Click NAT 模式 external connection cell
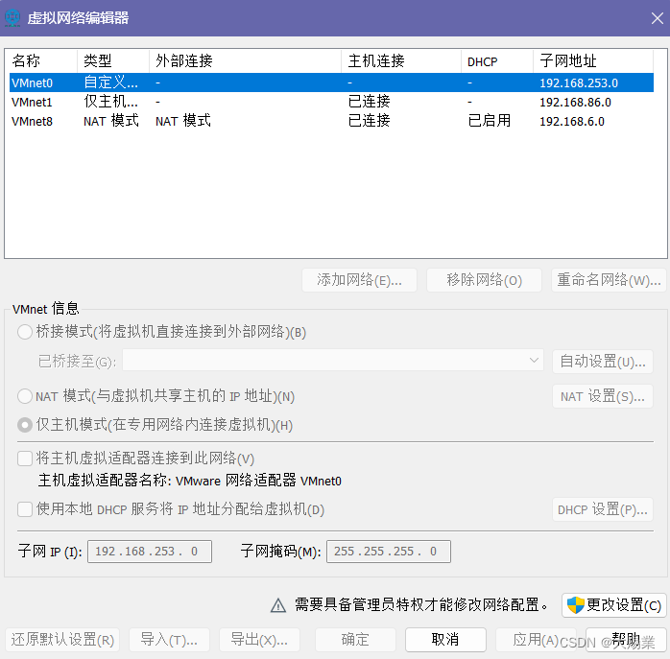 click(x=183, y=121)
